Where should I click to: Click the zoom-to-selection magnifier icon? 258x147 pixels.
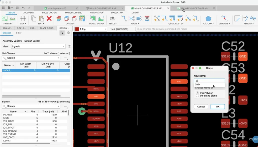pyautogui.click(x=69, y=33)
